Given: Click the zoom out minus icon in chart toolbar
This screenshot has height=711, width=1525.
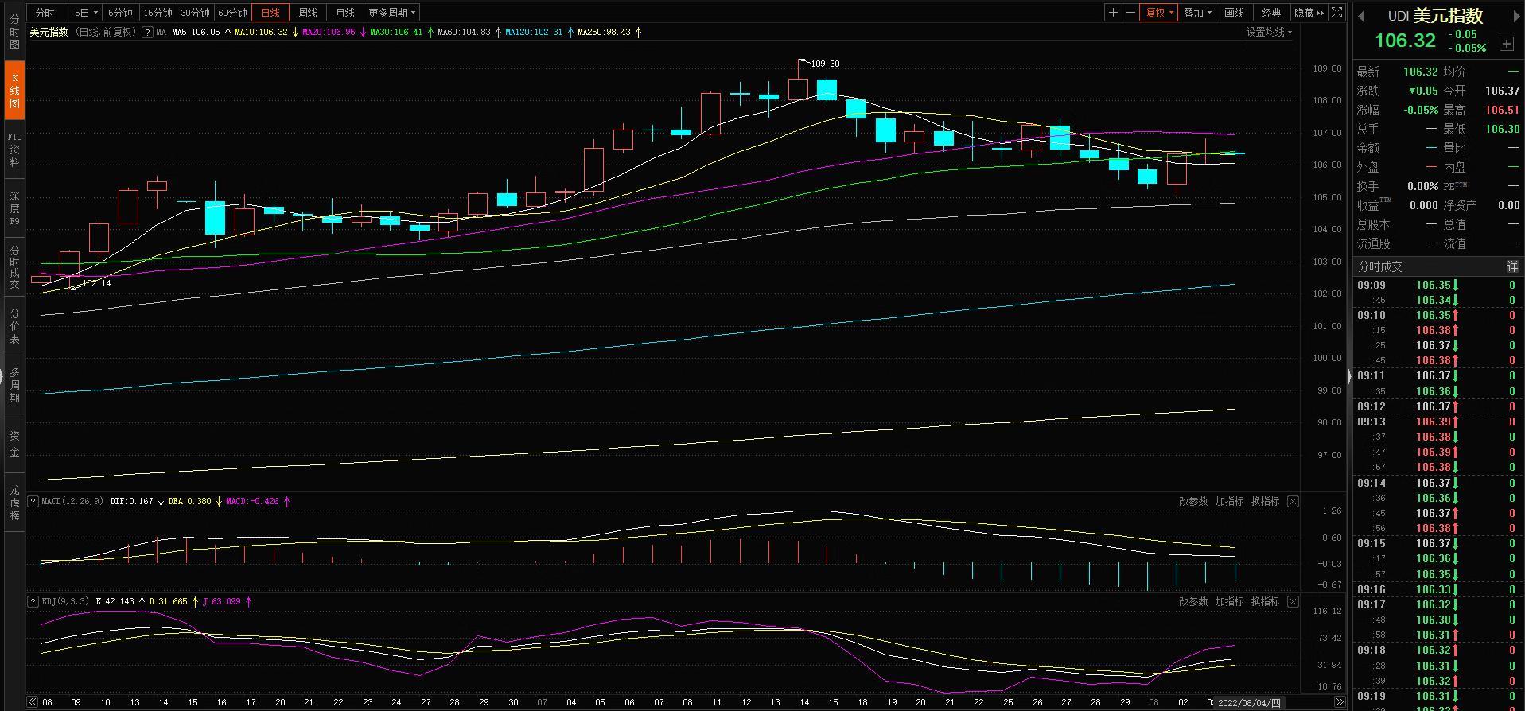Looking at the screenshot, I should 1130,13.
